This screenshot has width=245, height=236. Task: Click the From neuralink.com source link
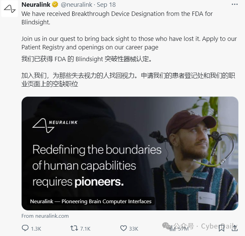pos(45,216)
